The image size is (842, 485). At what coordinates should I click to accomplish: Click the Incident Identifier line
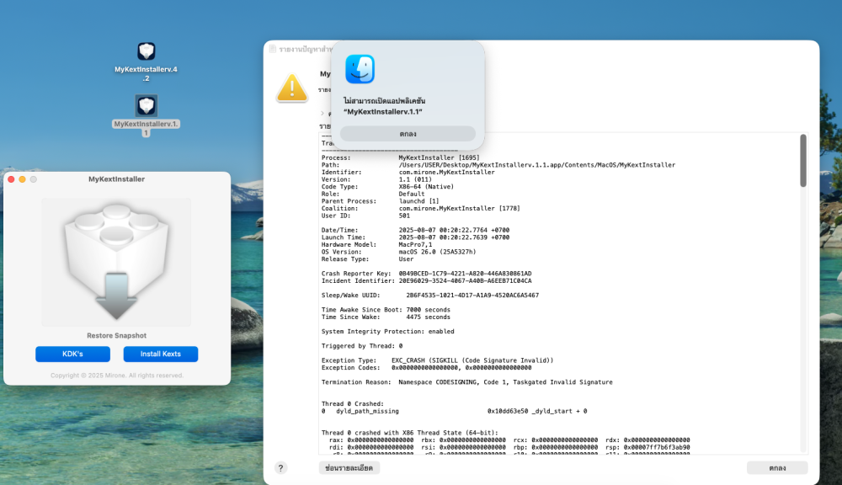(426, 281)
